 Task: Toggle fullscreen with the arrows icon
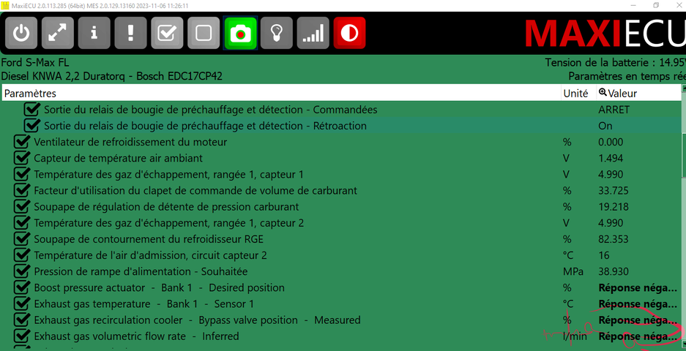click(57, 33)
